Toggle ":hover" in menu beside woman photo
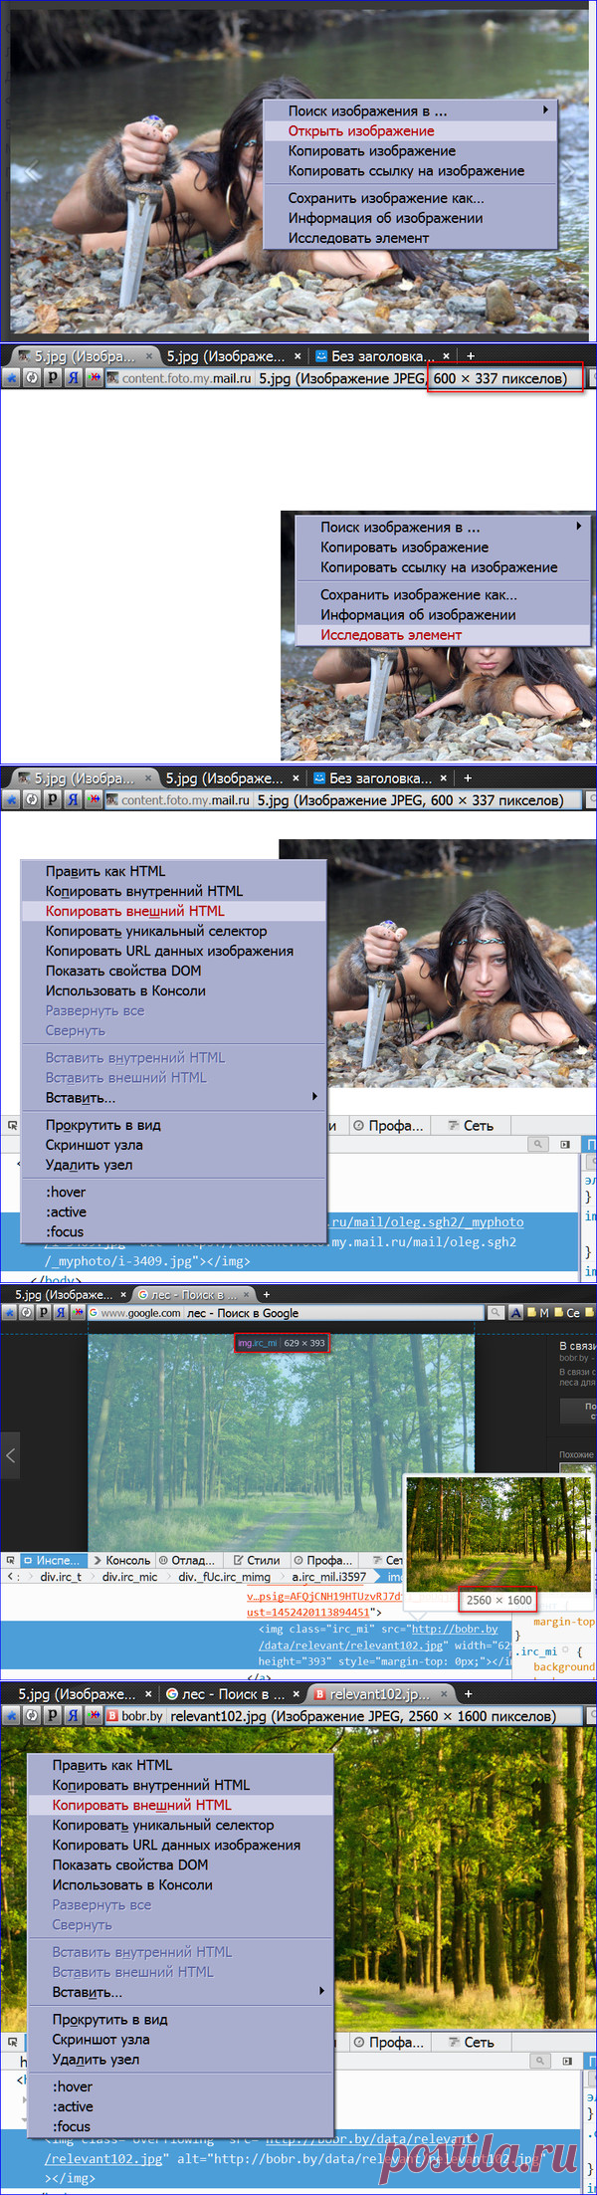The image size is (597, 2195). (173, 1192)
